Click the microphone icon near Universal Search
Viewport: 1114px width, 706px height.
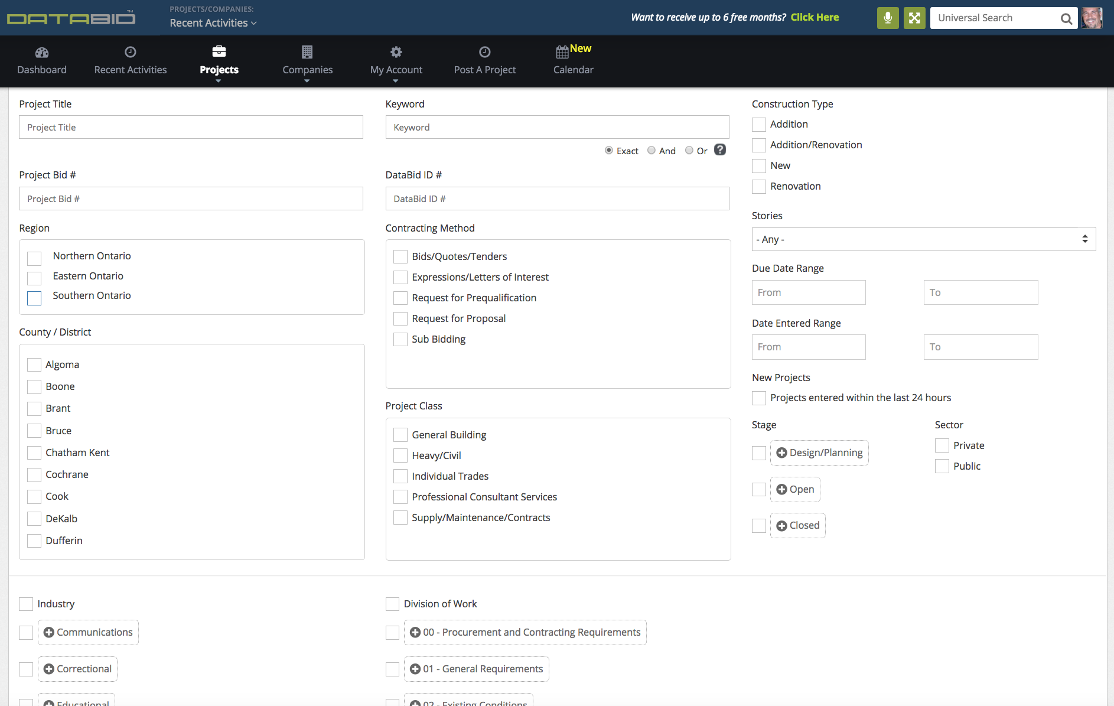[x=887, y=18]
